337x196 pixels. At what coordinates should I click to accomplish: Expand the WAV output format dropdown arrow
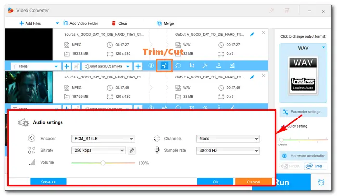(324, 47)
